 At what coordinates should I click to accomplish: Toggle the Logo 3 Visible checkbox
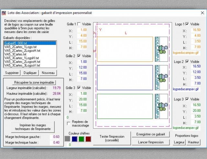(x=187, y=99)
